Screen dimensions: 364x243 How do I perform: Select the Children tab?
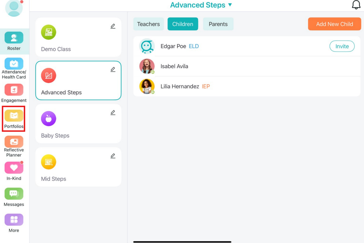click(183, 24)
